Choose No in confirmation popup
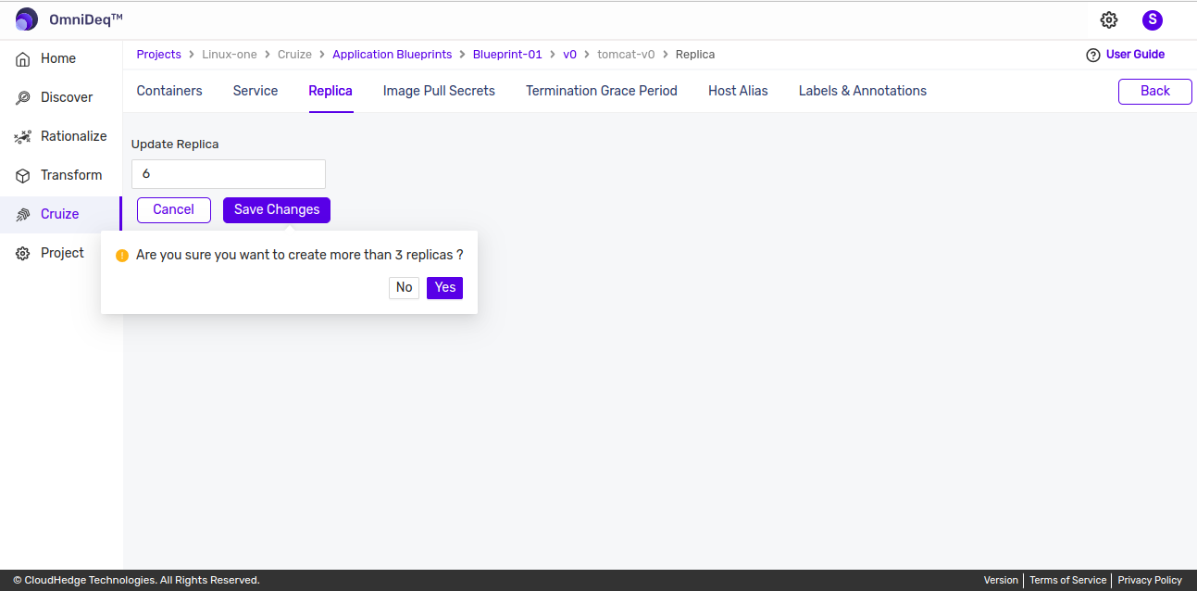The image size is (1197, 591). [x=405, y=288]
